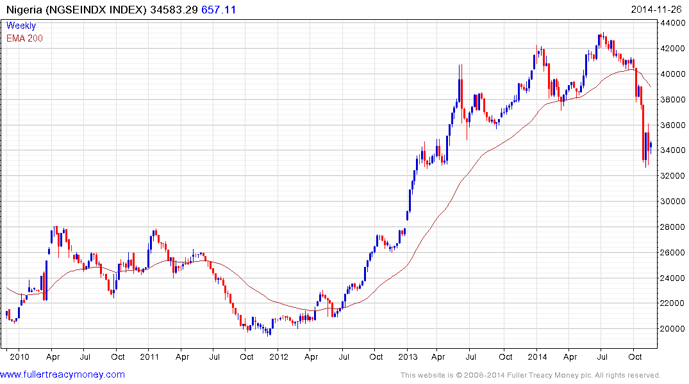Click the 36000 price axis label

coord(672,125)
